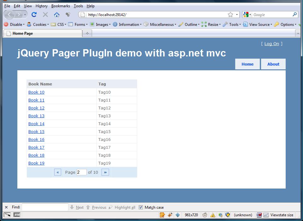Open the Forms toolbar dropdown
This screenshot has width=303, height=221.
[78, 25]
